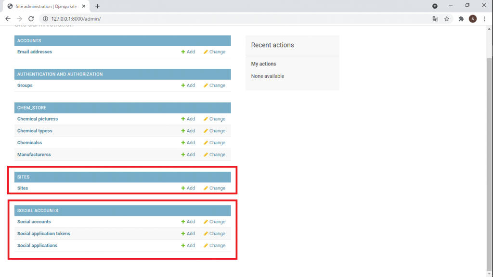This screenshot has height=277, width=493.
Task: Change Groups under Authentication and Authorization
Action: coord(214,86)
